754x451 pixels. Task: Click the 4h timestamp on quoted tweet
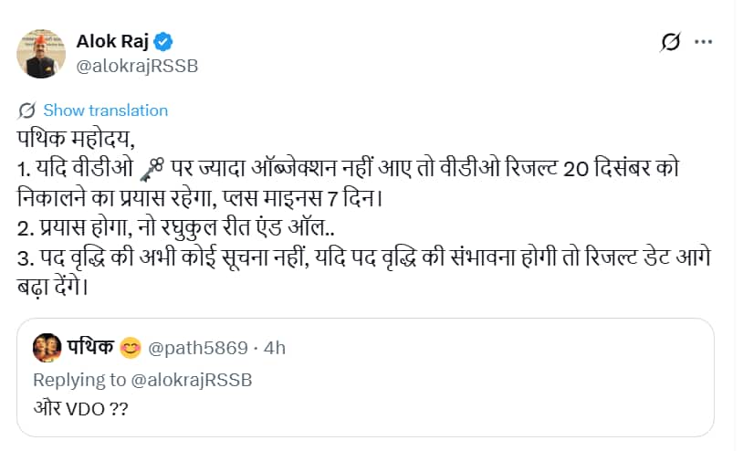[275, 348]
